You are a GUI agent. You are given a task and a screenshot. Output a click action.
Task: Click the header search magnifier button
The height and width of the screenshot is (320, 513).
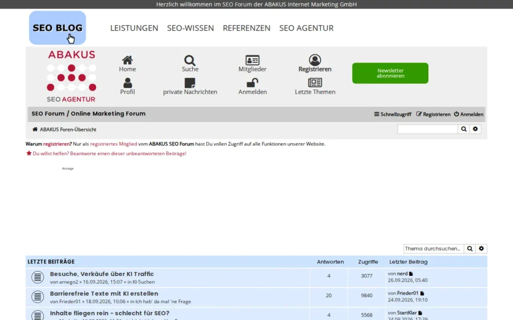click(x=463, y=129)
